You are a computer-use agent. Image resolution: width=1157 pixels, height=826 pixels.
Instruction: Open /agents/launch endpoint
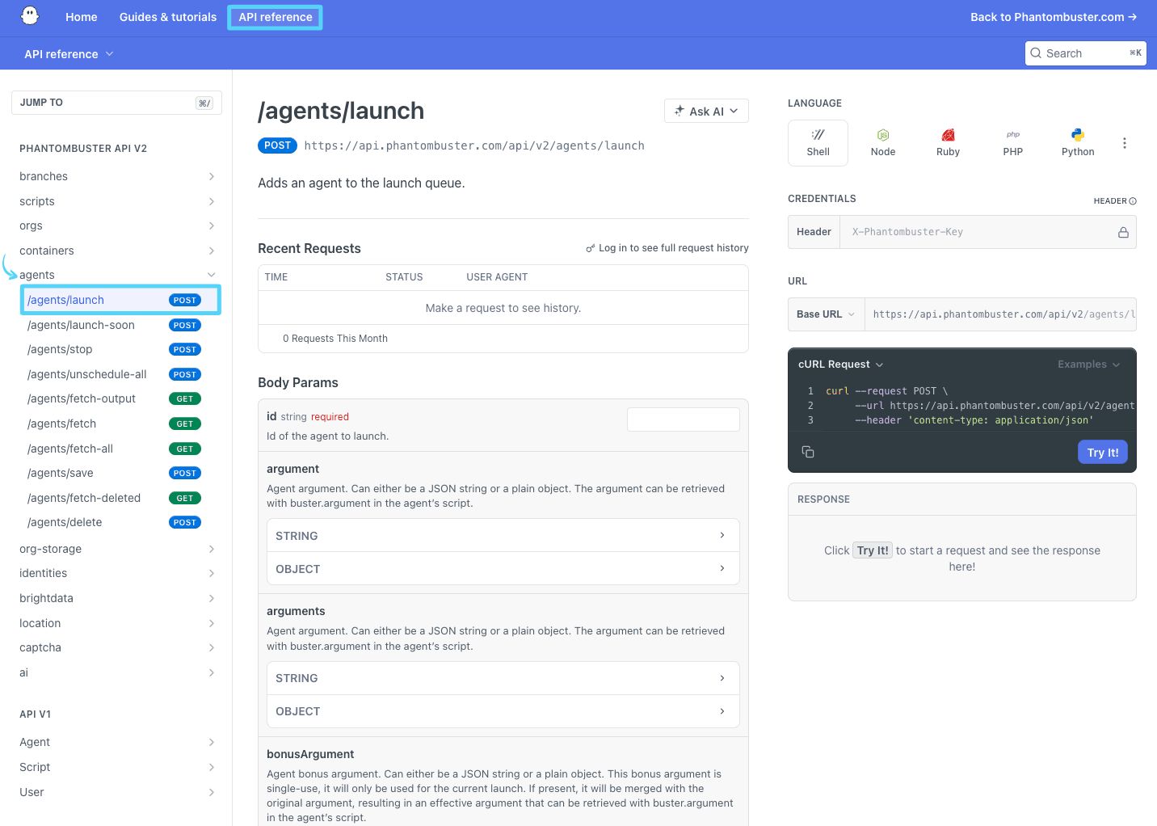pyautogui.click(x=120, y=300)
